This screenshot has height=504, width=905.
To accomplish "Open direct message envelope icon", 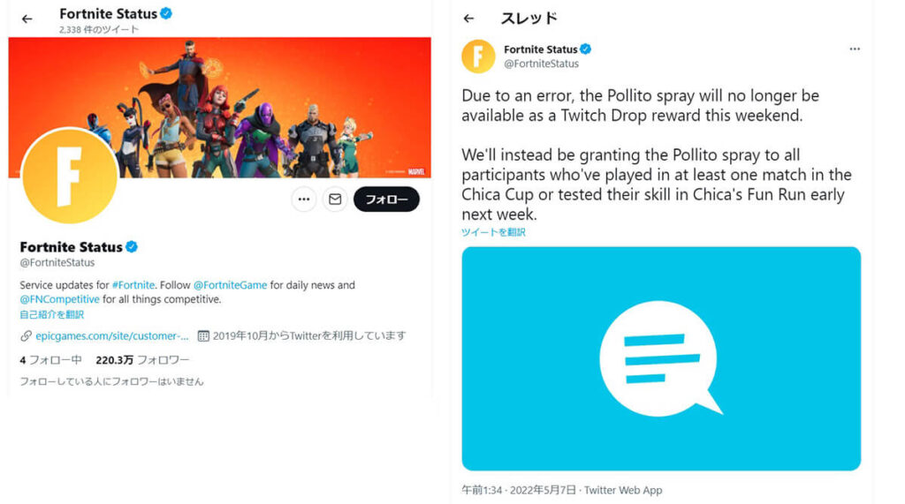I will [335, 199].
